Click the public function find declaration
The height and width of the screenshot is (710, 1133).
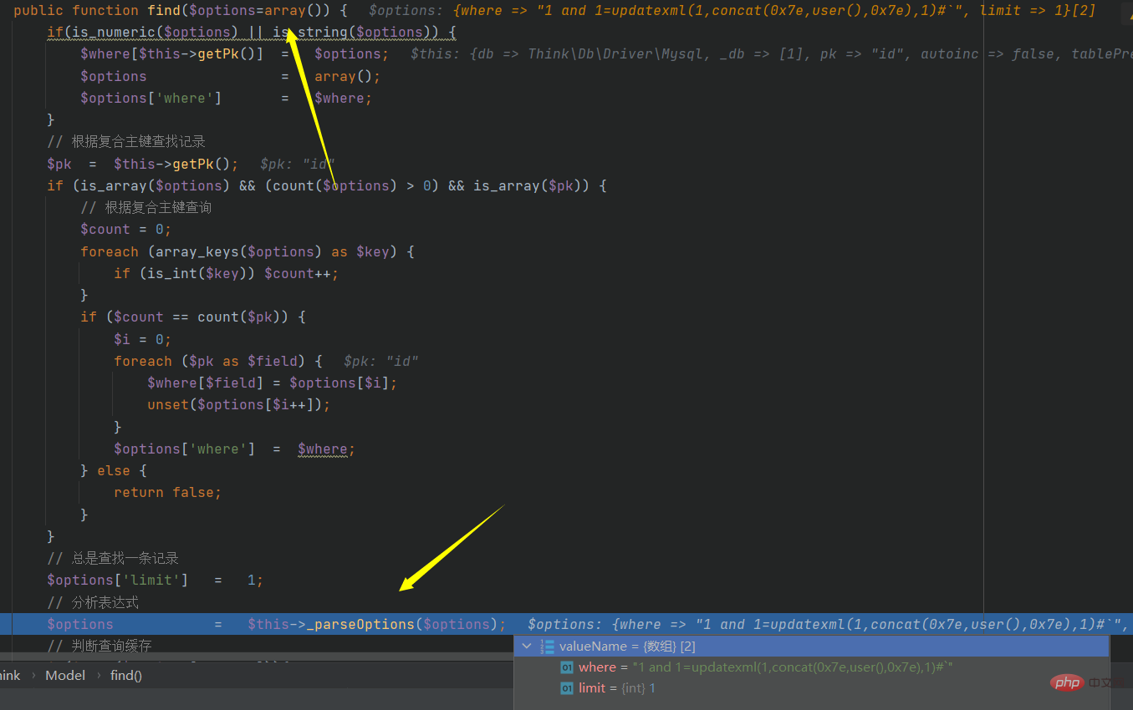click(180, 10)
